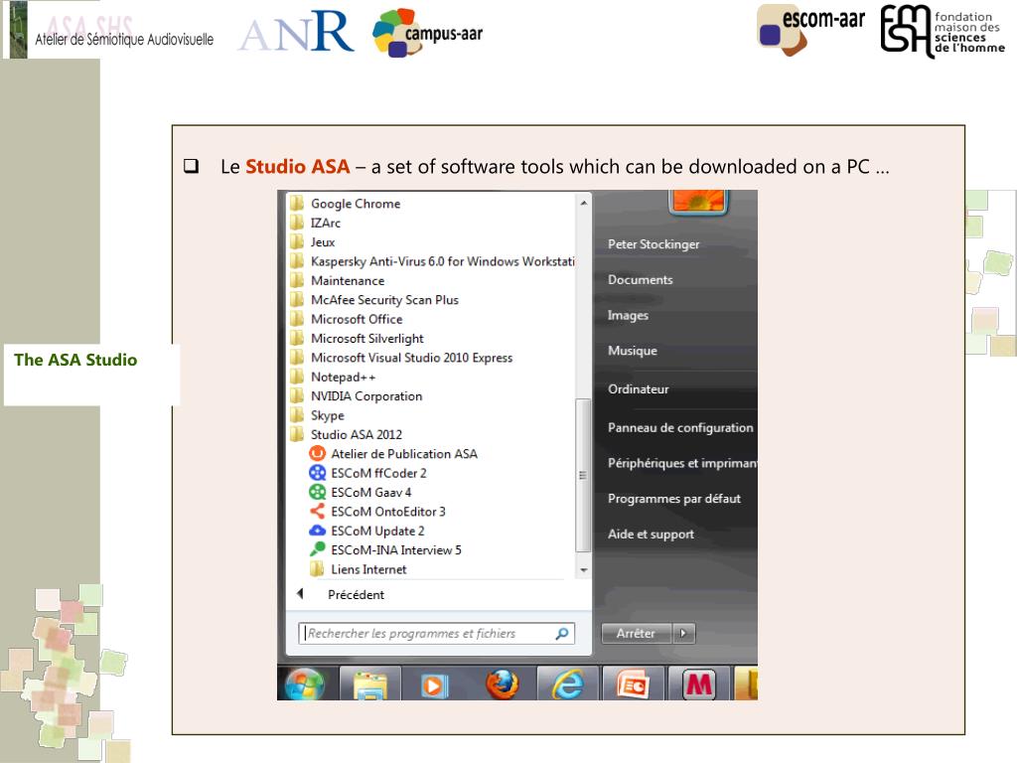This screenshot has height=763, width=1017.
Task: Open Documents from Start menu
Action: tap(641, 280)
